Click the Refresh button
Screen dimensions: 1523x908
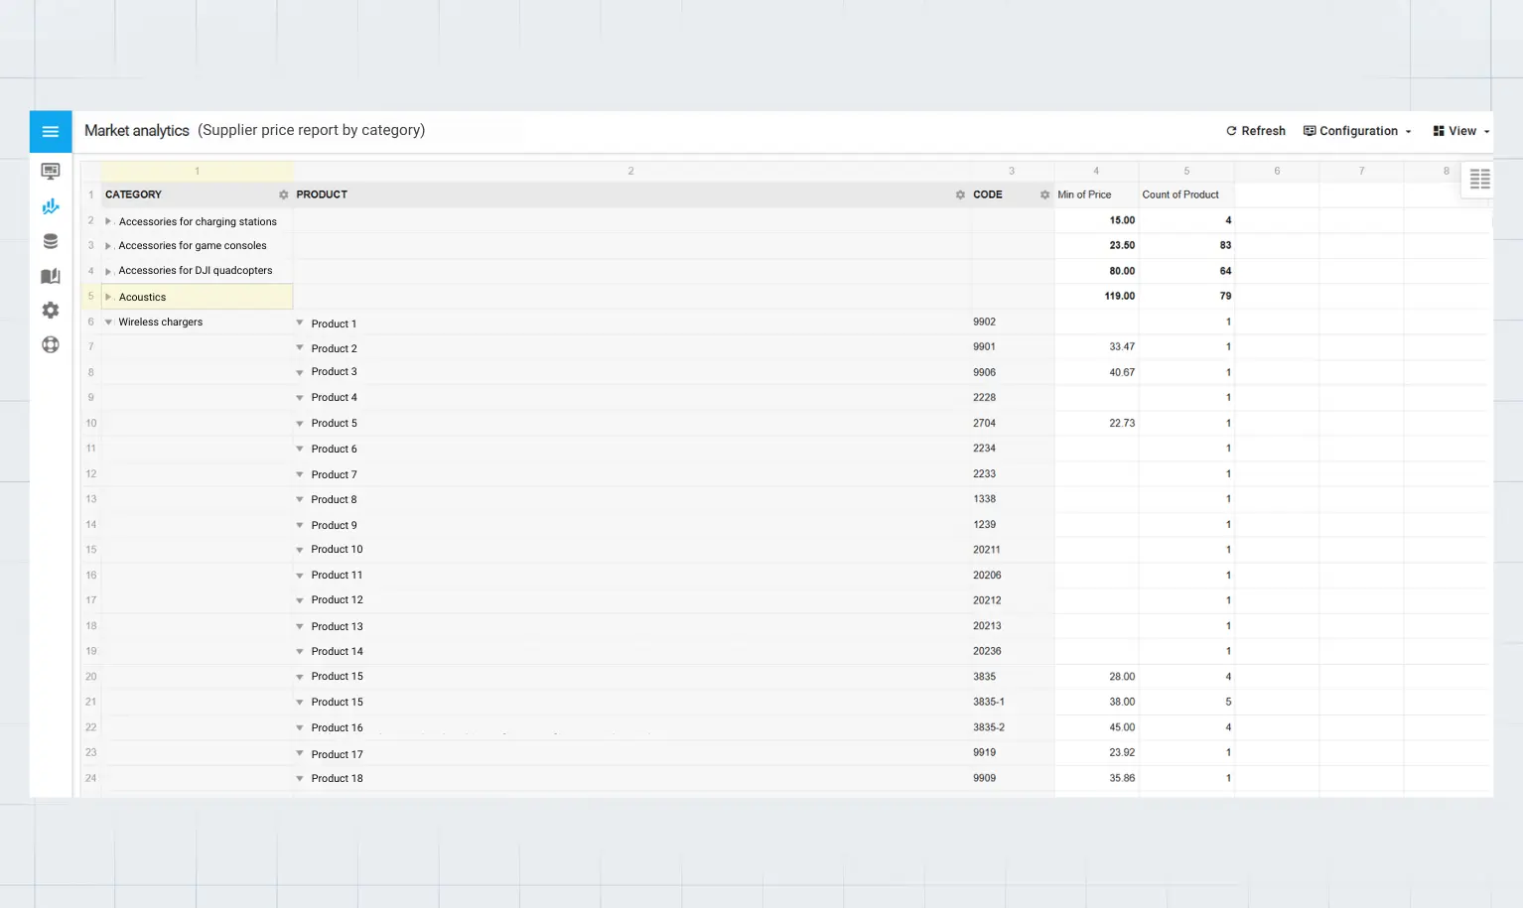(1255, 131)
